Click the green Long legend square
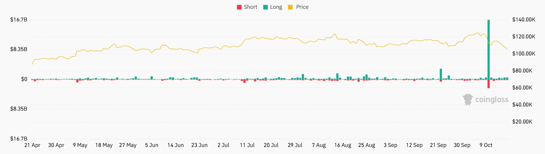The width and height of the screenshot is (545, 154). click(265, 7)
